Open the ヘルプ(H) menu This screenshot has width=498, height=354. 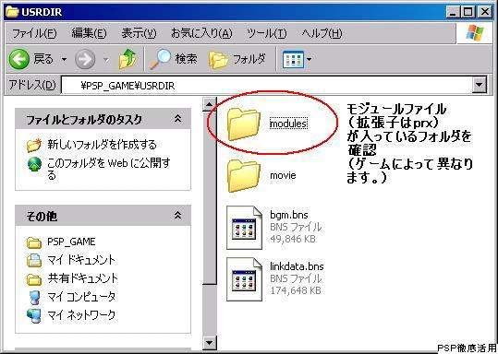322,33
